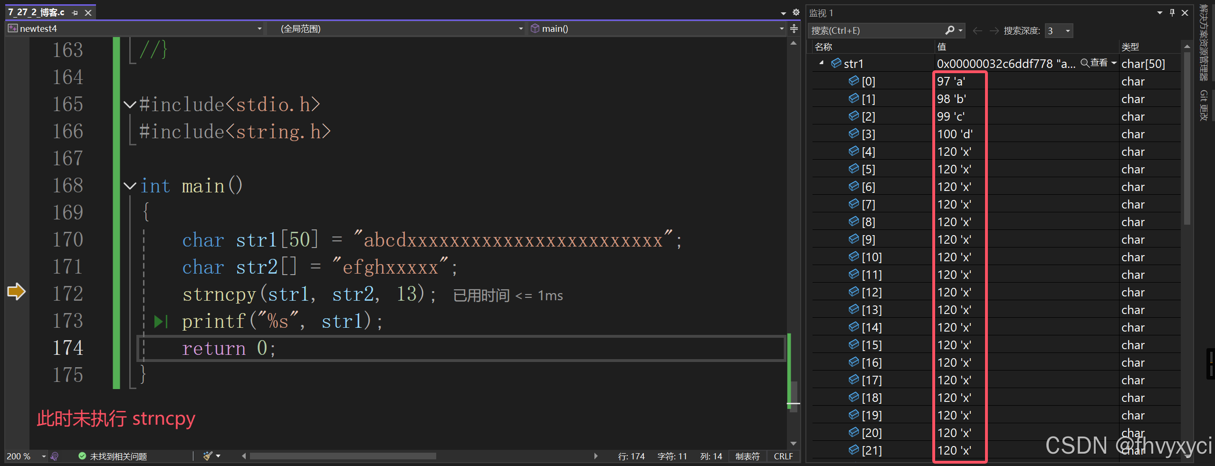Click the horizontal scrollbar right arrow
The image size is (1215, 466).
pos(596,456)
